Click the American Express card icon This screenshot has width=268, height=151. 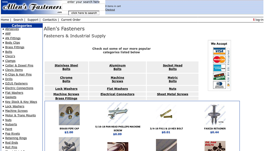pyautogui.click(x=219, y=68)
